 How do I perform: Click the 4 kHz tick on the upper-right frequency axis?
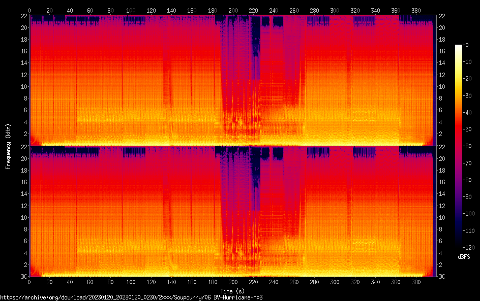(441, 122)
